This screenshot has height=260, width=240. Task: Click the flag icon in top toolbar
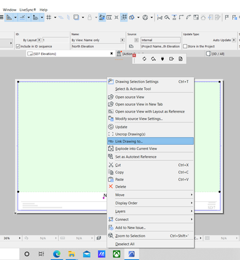coord(227,18)
